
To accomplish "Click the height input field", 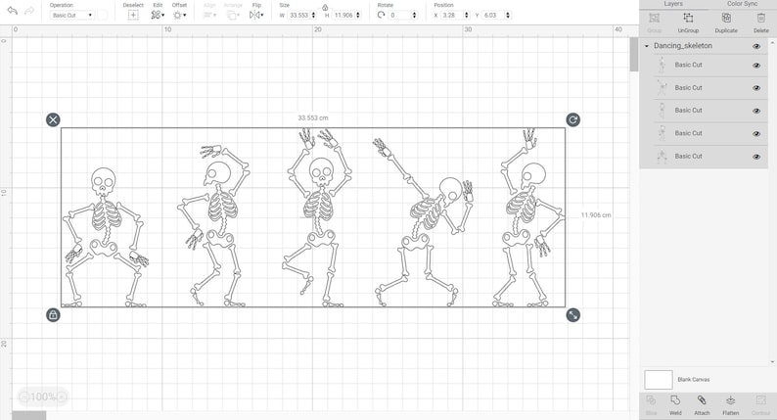I will point(343,15).
